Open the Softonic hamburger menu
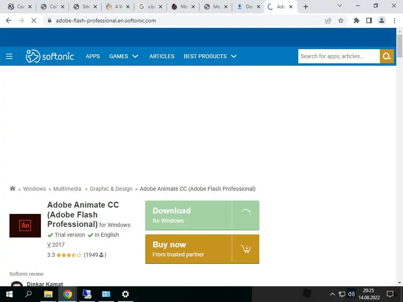This screenshot has height=302, width=403. tap(9, 56)
